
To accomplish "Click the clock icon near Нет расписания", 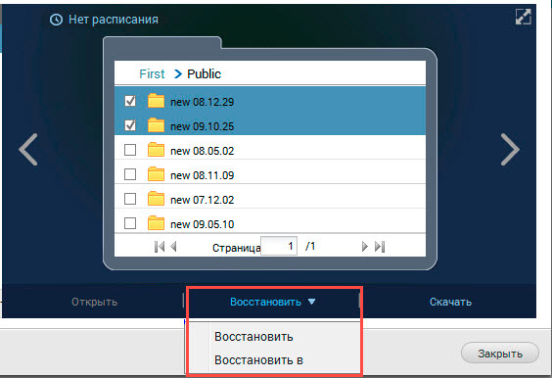I will coord(56,20).
